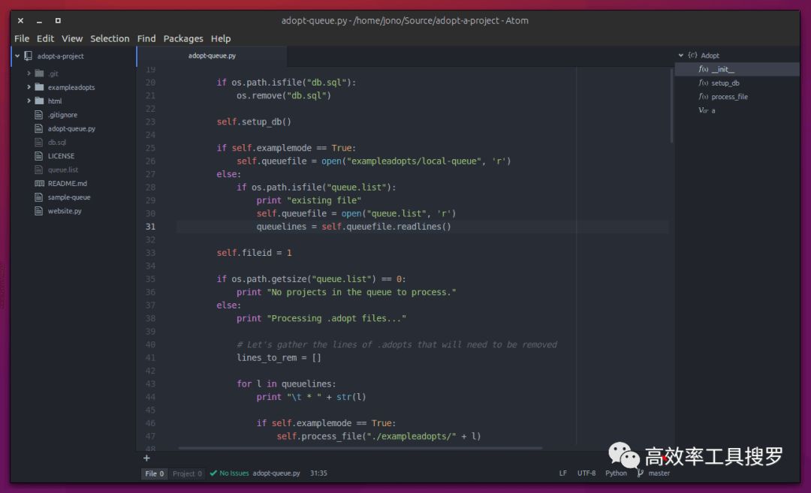Screen dimensions: 811x493
Task: Open the Help menu
Action: click(221, 39)
